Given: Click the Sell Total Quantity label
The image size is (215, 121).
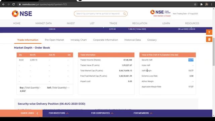Looking at the screenshot, I should pos(58,88).
